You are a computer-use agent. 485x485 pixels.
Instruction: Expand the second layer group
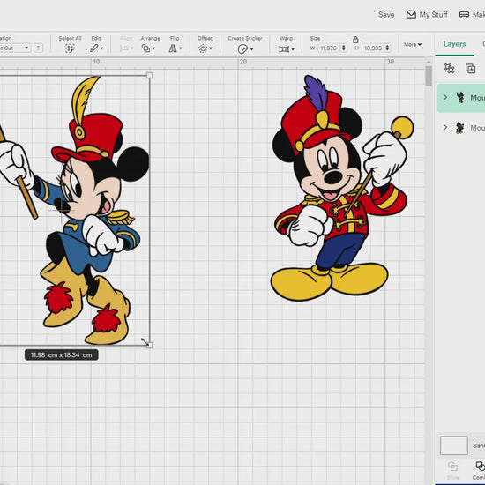click(445, 127)
